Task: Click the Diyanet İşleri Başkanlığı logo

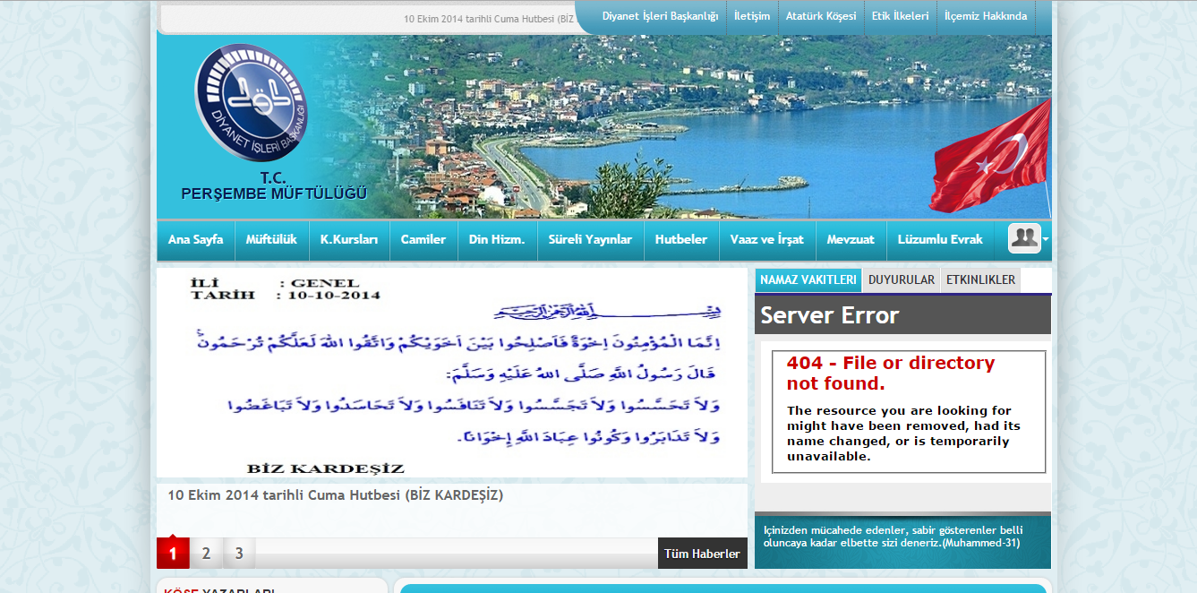Action: pos(252,103)
